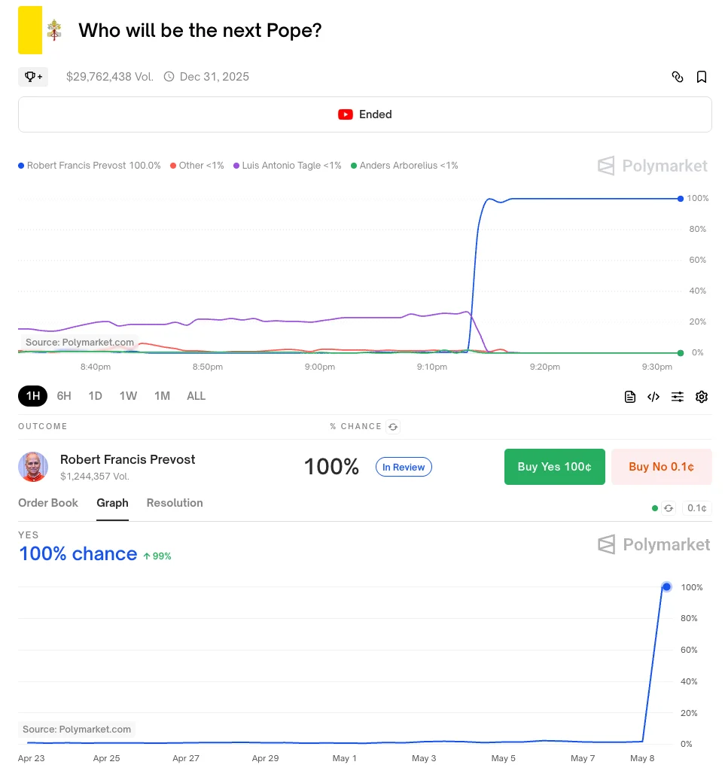Open the chart filter sliders icon
The image size is (725, 777).
click(678, 397)
